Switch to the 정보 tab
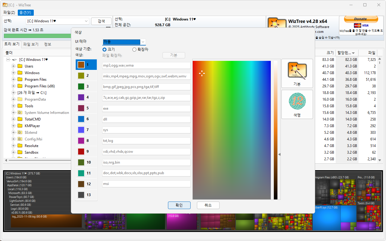 (x=48, y=44)
